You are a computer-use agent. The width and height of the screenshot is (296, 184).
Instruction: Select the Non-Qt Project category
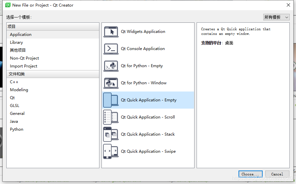[x=53, y=58]
